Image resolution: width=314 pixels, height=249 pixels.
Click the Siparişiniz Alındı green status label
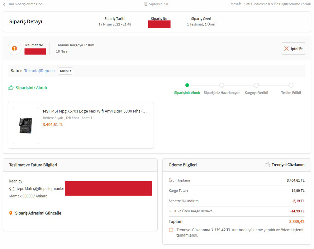pyautogui.click(x=31, y=88)
